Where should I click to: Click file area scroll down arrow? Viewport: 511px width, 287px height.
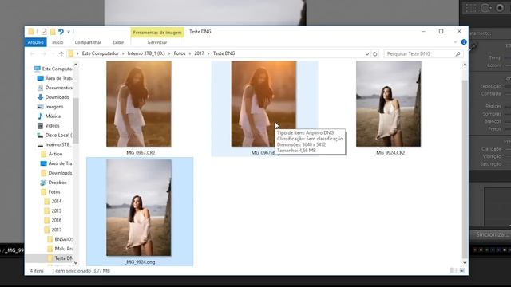465,262
